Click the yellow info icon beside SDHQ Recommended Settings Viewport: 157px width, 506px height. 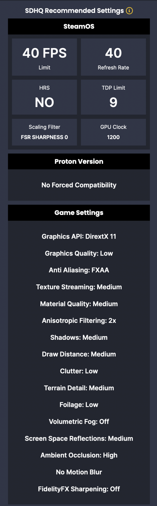pos(129,11)
